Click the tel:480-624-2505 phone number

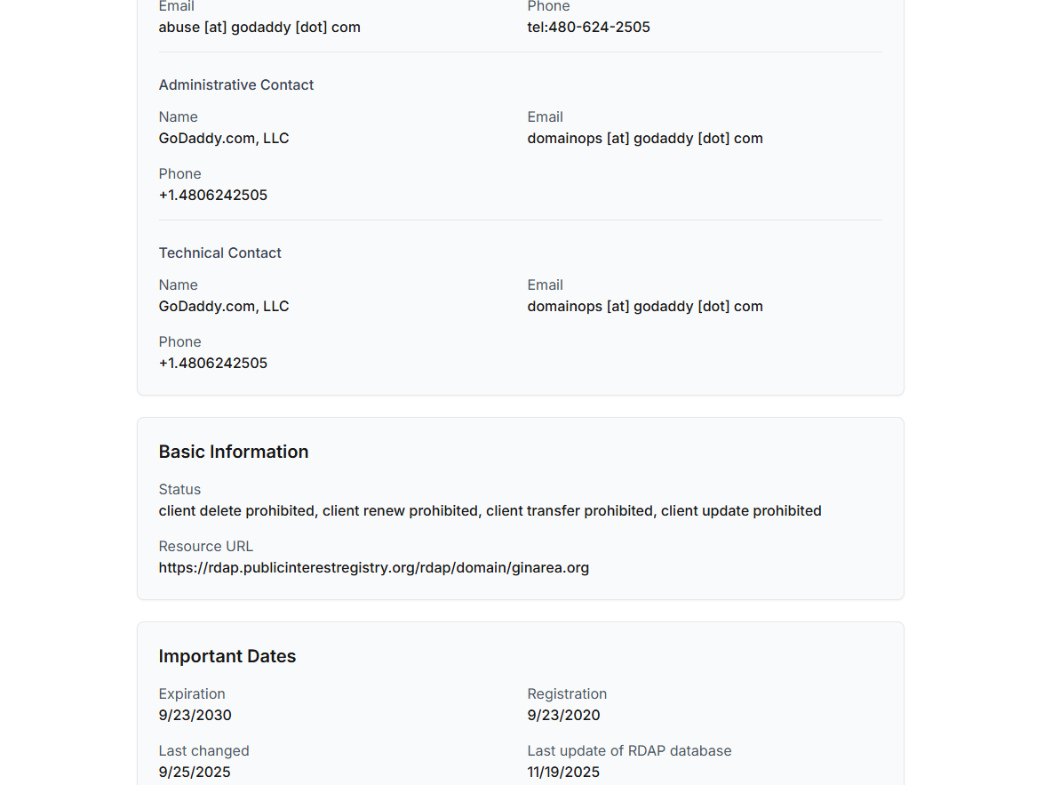588,27
